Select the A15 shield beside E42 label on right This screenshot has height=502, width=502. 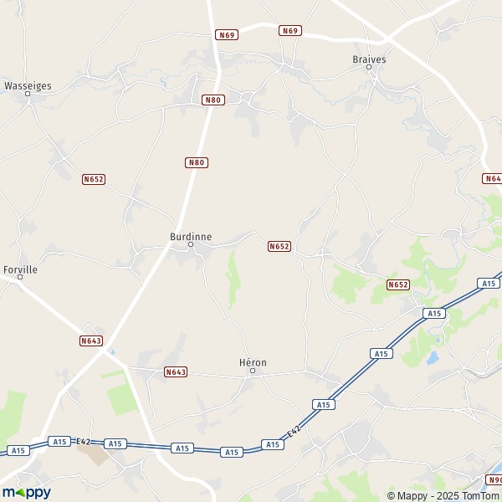[273, 444]
